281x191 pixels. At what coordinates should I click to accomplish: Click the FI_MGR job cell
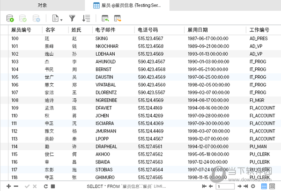[x=257, y=100]
